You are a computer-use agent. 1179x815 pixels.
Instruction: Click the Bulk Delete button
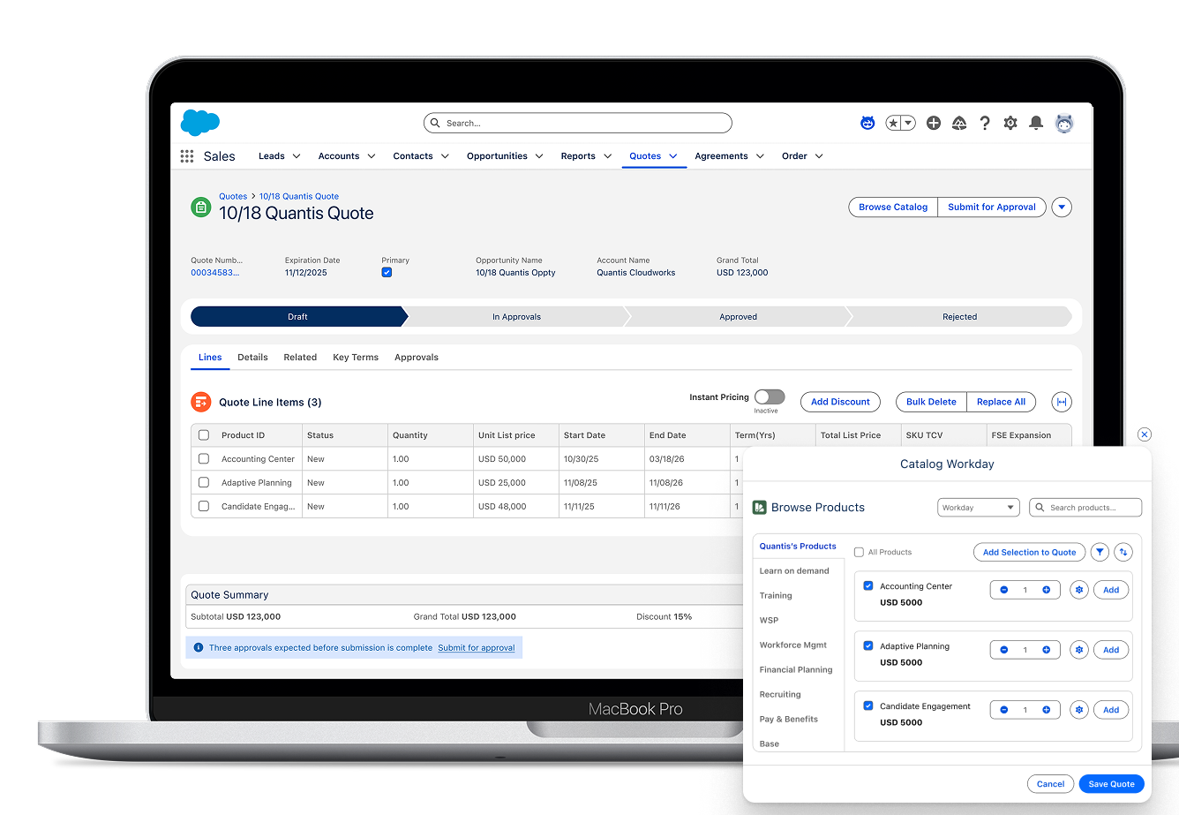[931, 402]
